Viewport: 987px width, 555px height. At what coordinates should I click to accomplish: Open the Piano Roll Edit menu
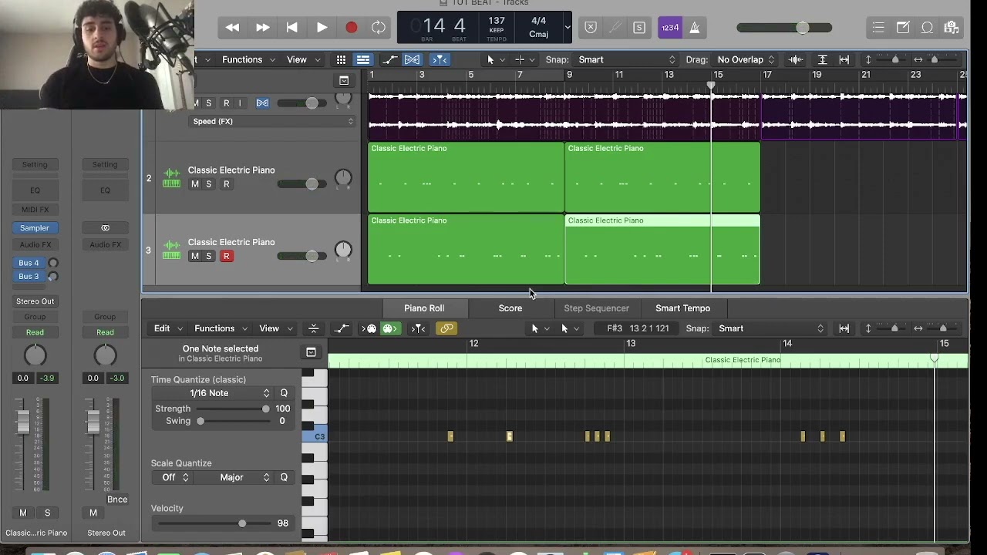click(x=167, y=328)
